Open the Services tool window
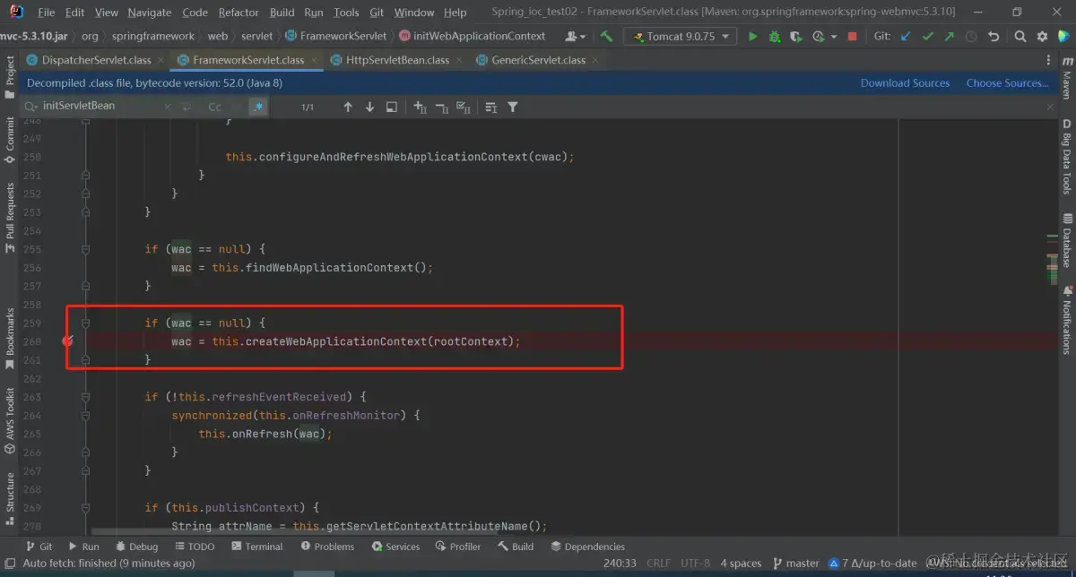 (x=395, y=547)
